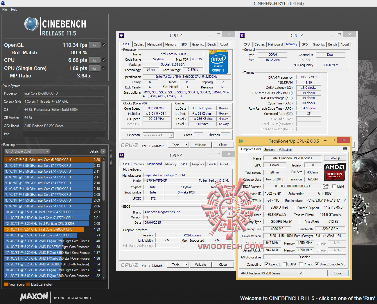377x304 pixels.
Task: Click the H170N-WIFI-CF mainboard model value
Action: click(171, 180)
